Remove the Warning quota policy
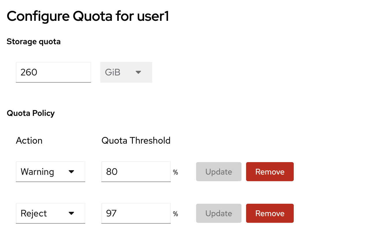Viewport: 383px width, 241px height. [270, 172]
